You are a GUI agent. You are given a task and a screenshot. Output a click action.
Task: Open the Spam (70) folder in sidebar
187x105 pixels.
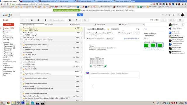point(6,40)
